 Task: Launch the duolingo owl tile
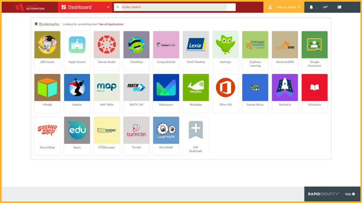(225, 51)
